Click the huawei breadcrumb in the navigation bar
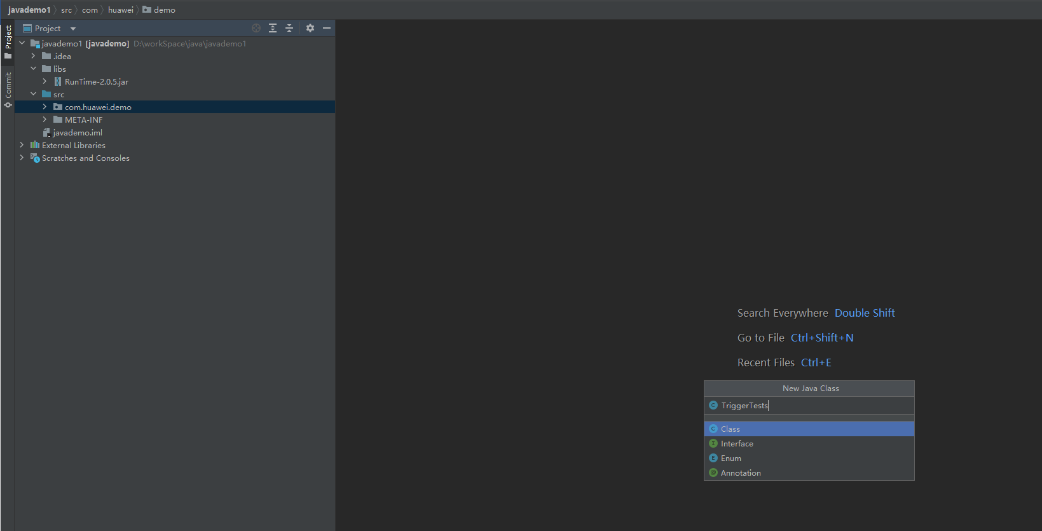 [120, 10]
